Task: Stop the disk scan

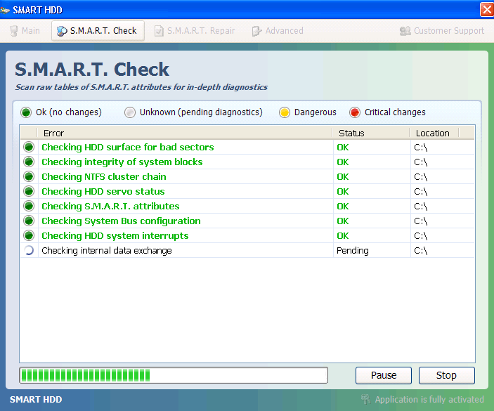Action: pyautogui.click(x=446, y=375)
